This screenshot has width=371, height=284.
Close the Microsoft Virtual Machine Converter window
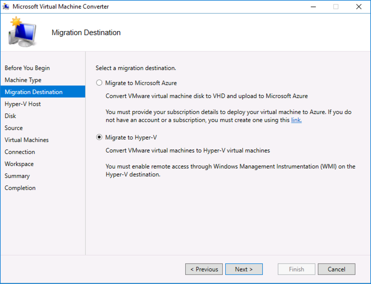(358, 6)
